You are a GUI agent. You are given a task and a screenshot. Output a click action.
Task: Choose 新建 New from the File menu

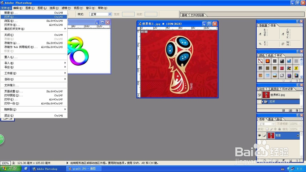pyautogui.click(x=34, y=13)
